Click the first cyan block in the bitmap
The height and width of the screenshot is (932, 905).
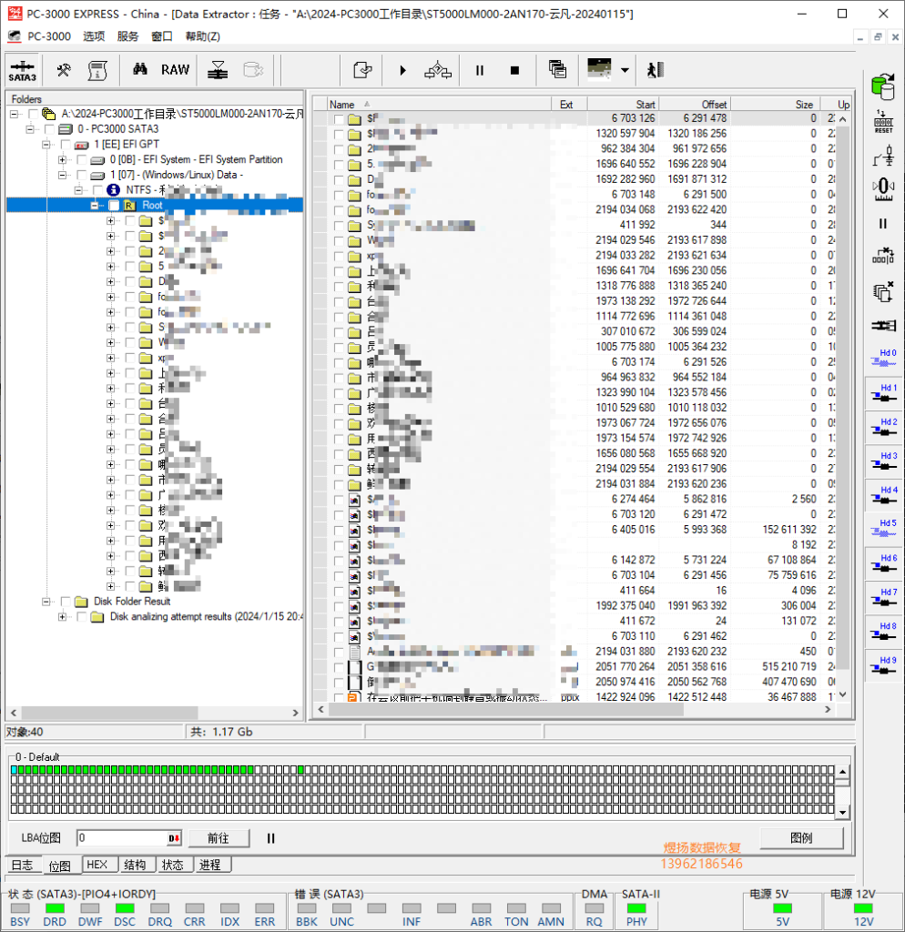pos(14,770)
